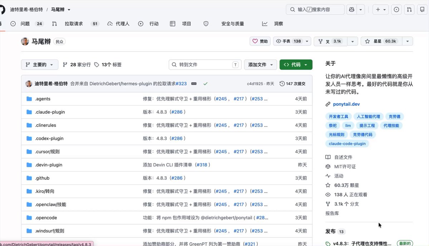Select the 人工智能代理 topic tag
This screenshot has height=246, width=429.
click(369, 117)
